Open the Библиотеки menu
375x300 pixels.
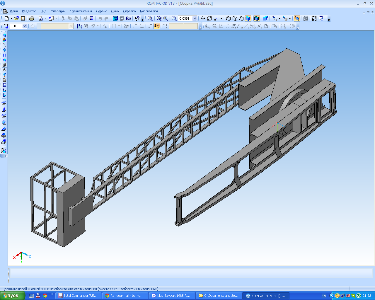tap(149, 11)
